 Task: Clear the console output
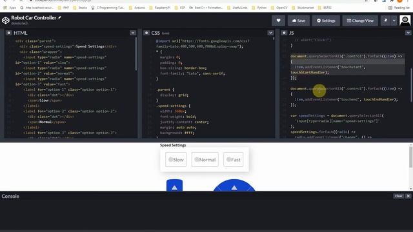point(399,196)
